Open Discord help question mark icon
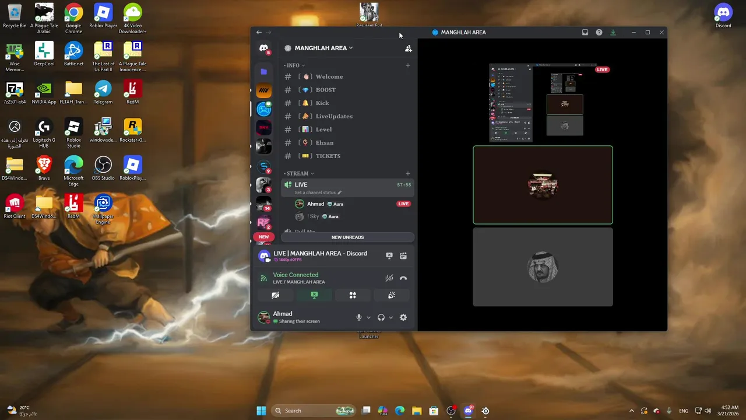The image size is (746, 420). coord(599,32)
